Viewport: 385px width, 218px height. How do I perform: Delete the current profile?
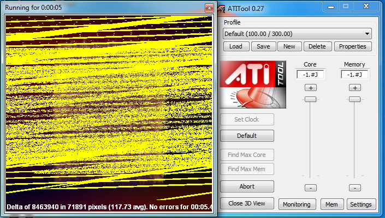tap(317, 46)
